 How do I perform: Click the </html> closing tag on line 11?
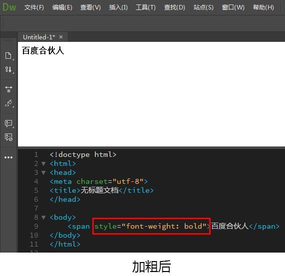(65, 244)
